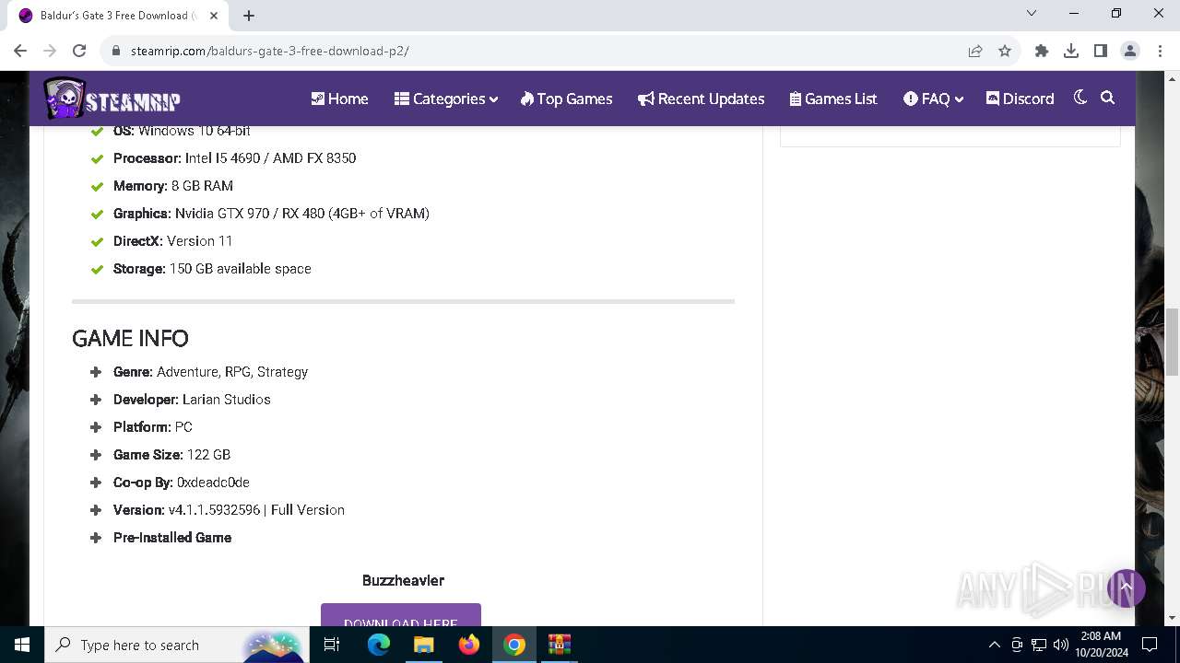Share this page icon
Viewport: 1180px width, 663px height.
pos(975,51)
